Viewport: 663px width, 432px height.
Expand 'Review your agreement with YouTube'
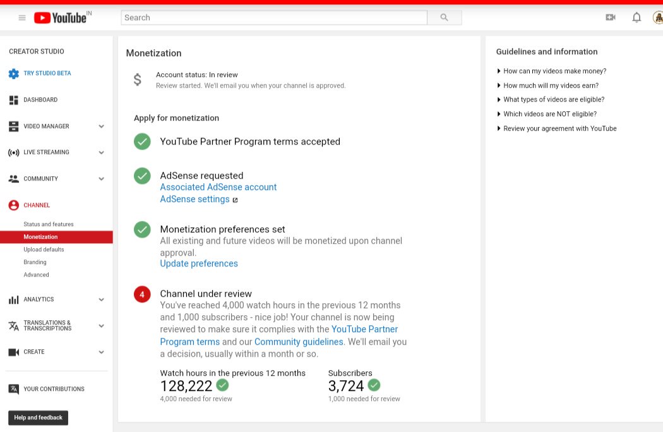(x=556, y=128)
